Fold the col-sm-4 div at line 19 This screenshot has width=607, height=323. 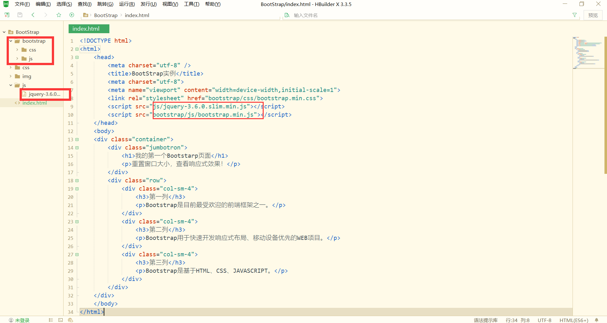pos(77,189)
